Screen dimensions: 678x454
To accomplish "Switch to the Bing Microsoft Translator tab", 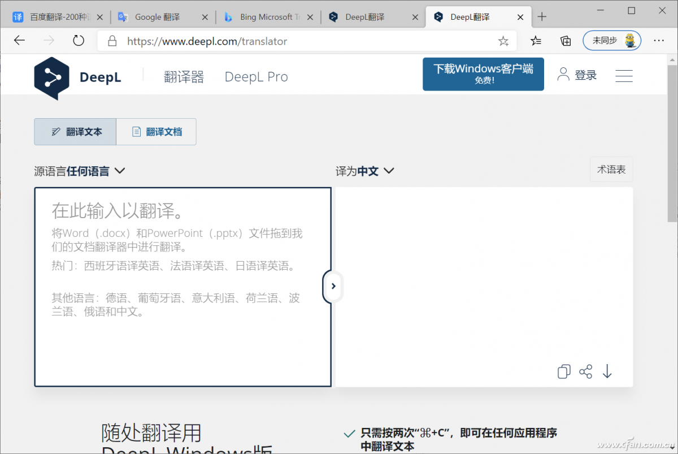I will pyautogui.click(x=268, y=17).
